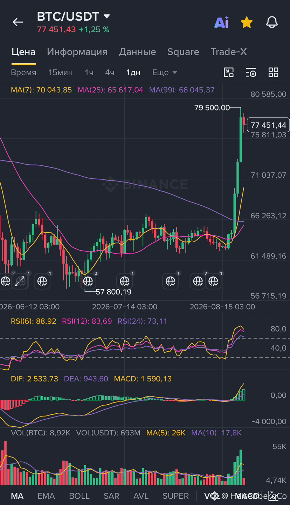Click the volume MA(10): 17,8K label
Viewport: 290px width, 505px height.
pos(216,433)
